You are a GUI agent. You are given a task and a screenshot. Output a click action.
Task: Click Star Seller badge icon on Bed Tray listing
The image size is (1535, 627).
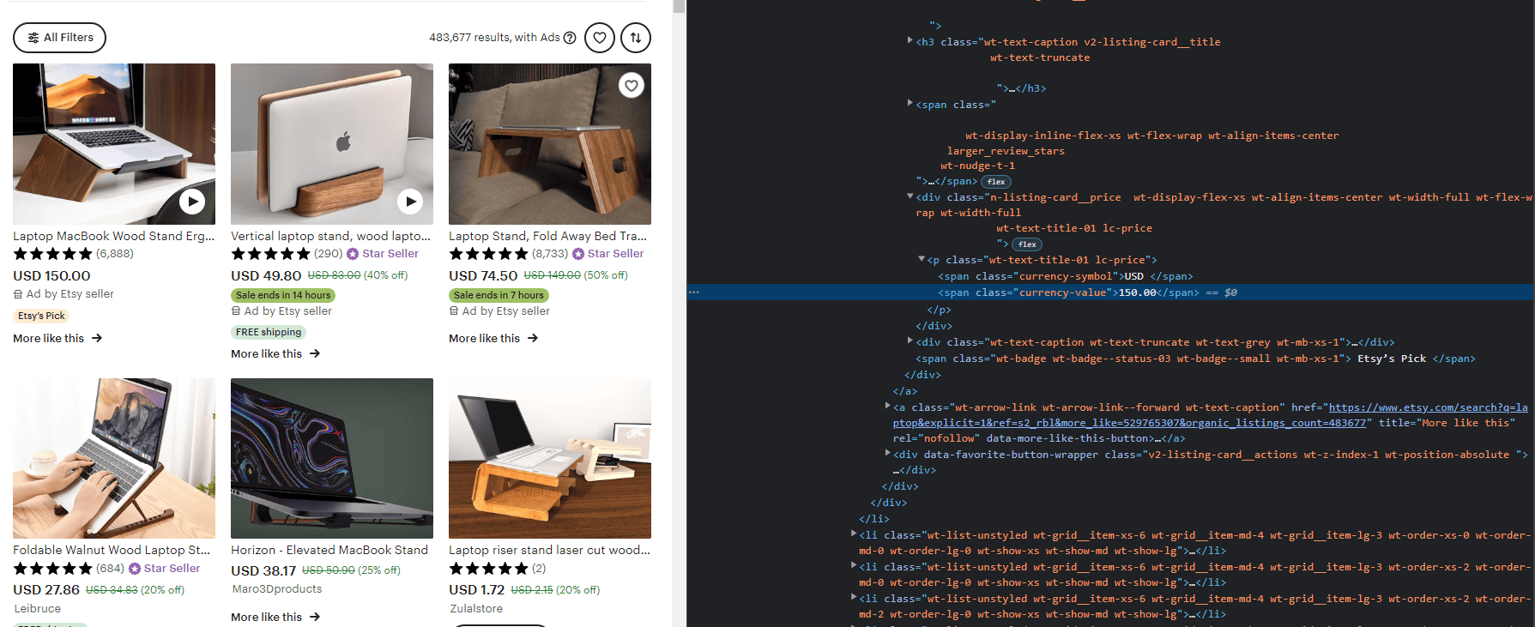[578, 254]
